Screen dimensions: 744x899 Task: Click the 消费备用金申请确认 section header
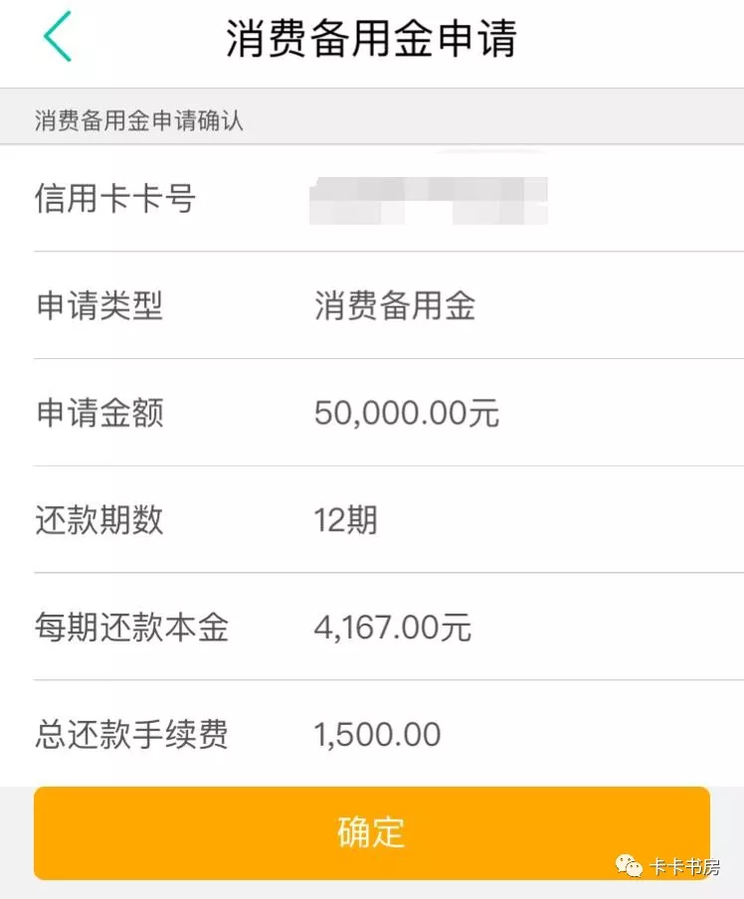tap(139, 121)
